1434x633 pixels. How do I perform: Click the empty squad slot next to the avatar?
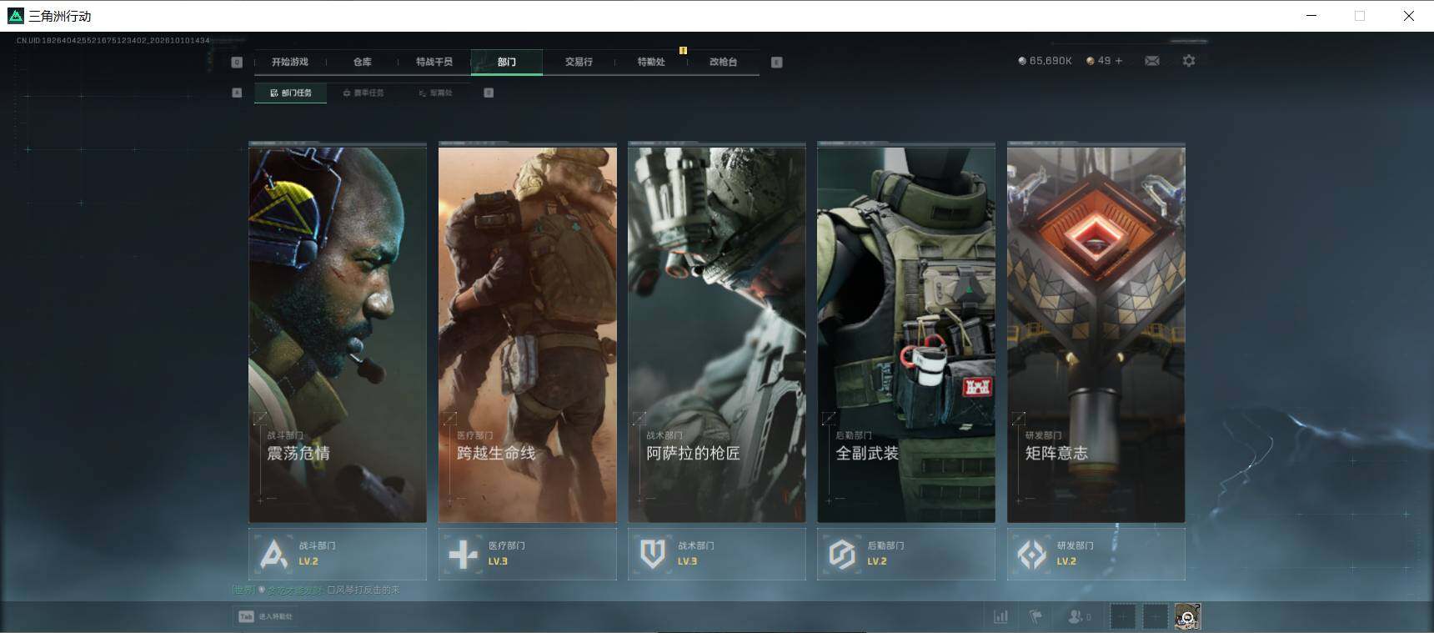pos(1155,617)
